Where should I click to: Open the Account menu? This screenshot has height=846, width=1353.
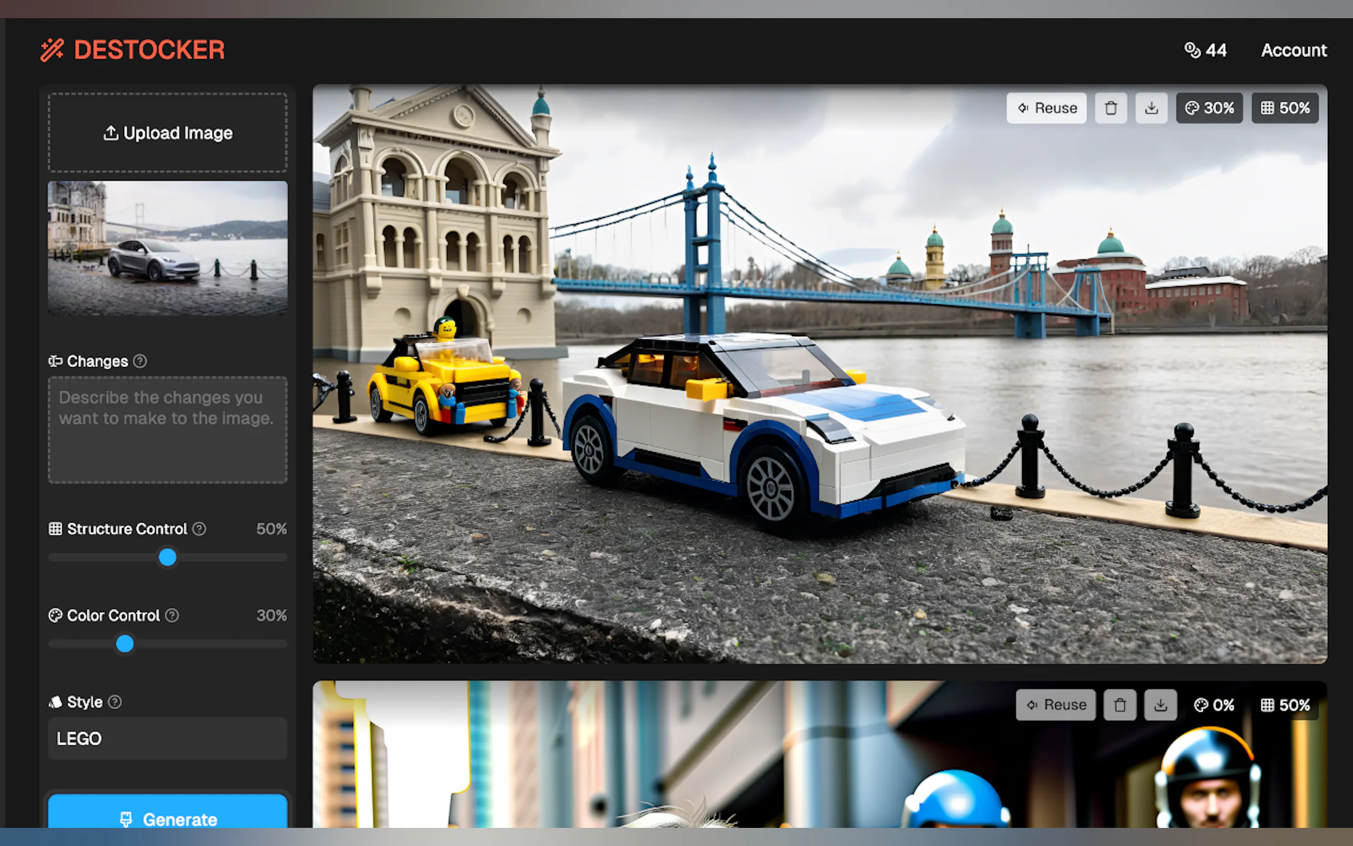point(1294,50)
